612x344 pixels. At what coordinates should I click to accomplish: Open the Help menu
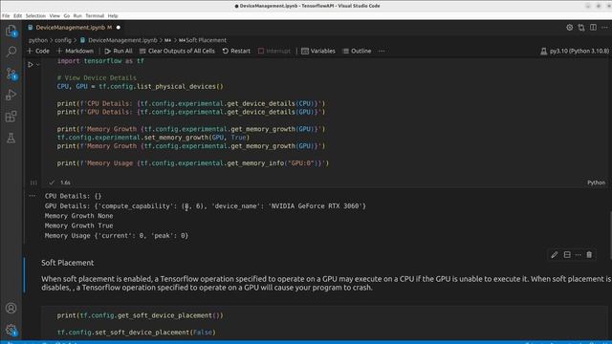tap(113, 16)
